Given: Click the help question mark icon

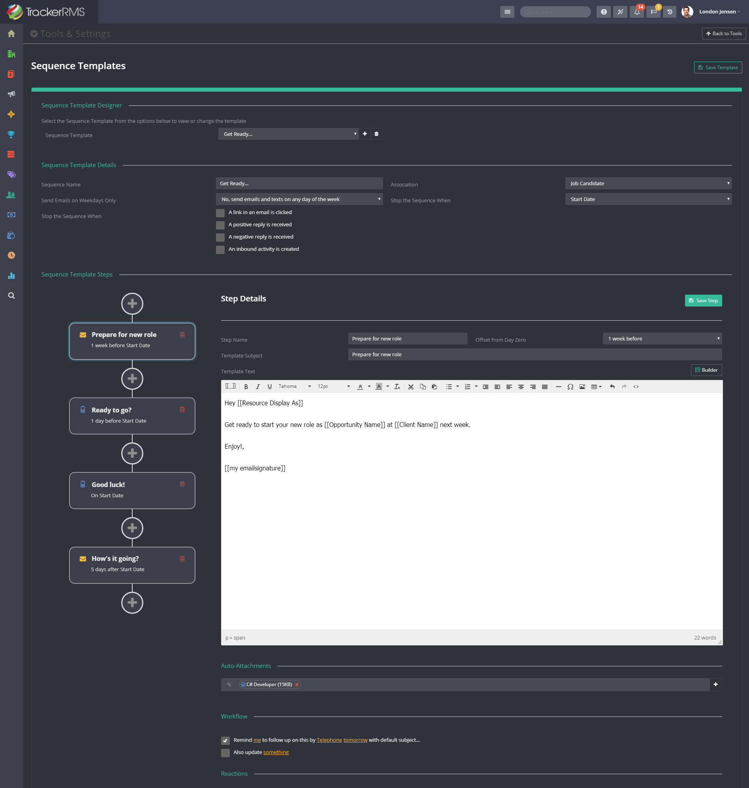Looking at the screenshot, I should pos(604,12).
